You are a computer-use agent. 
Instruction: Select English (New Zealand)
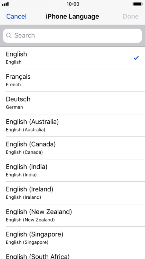(x=72, y=215)
